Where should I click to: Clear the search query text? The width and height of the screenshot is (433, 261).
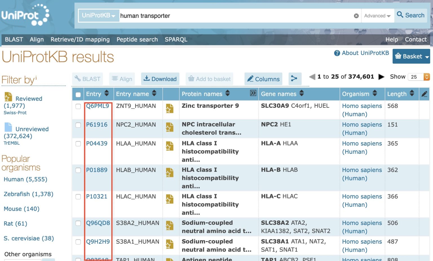pos(356,16)
